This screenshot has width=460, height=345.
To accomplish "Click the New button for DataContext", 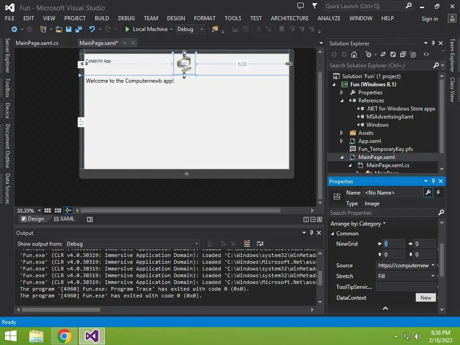I will tap(426, 297).
